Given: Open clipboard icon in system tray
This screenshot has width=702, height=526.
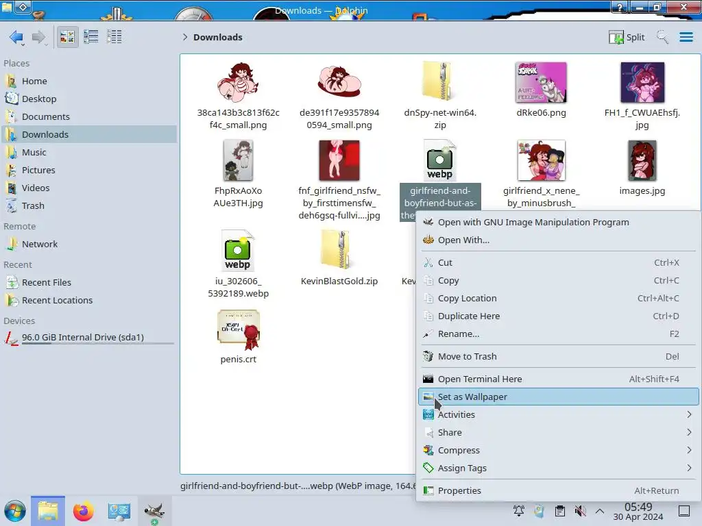Looking at the screenshot, I should pos(559,511).
